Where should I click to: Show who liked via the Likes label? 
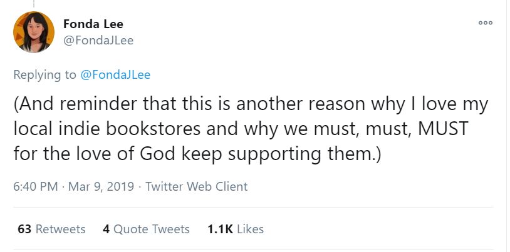[250, 229]
